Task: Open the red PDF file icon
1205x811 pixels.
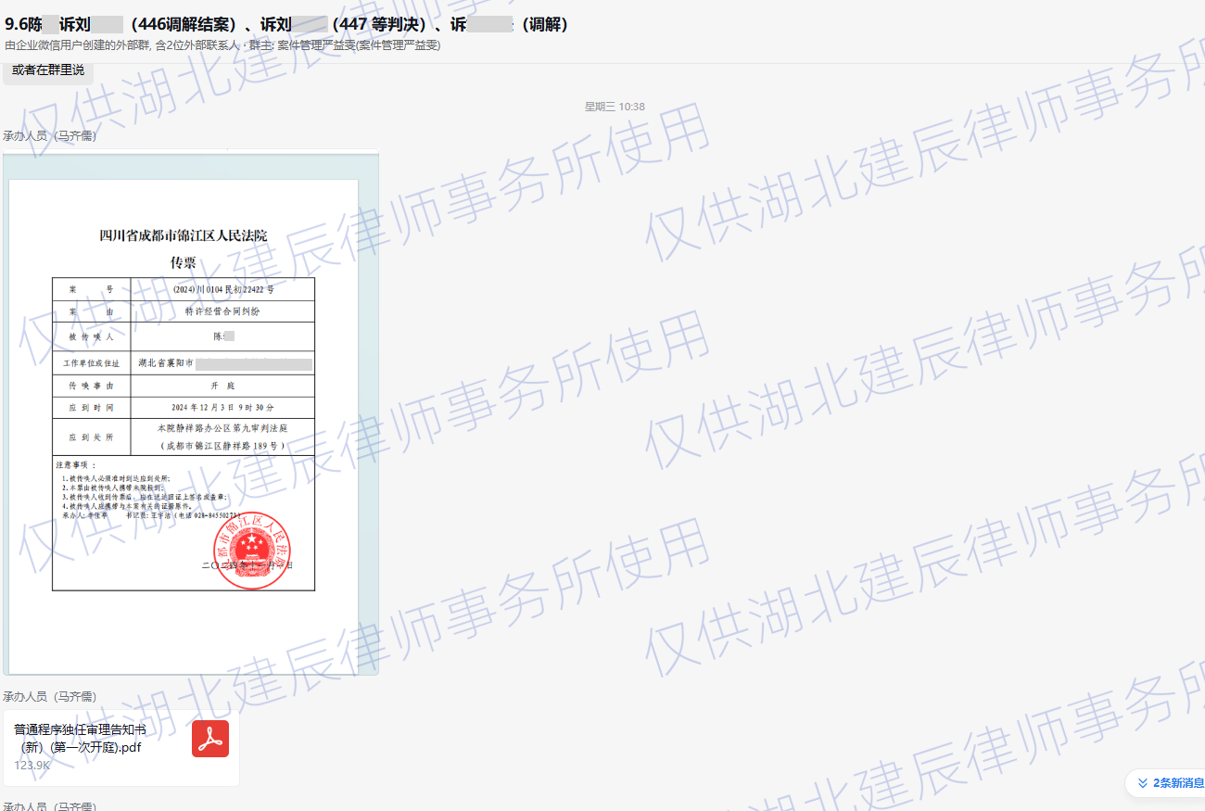Action: pyautogui.click(x=210, y=739)
